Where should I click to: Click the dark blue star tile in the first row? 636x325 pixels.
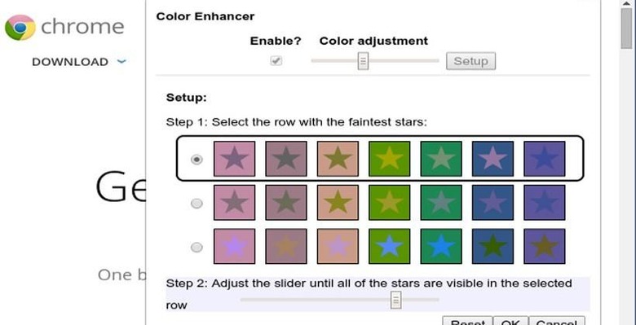[492, 159]
